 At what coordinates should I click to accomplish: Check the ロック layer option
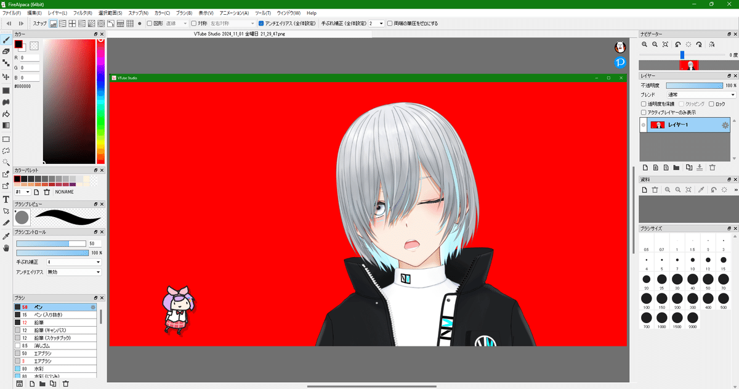coord(712,104)
